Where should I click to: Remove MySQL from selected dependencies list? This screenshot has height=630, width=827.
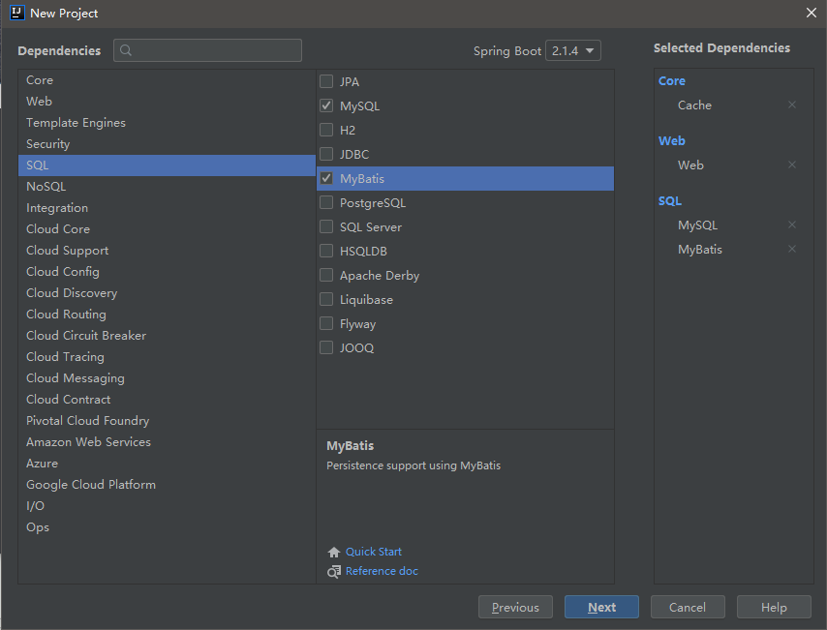pos(792,225)
